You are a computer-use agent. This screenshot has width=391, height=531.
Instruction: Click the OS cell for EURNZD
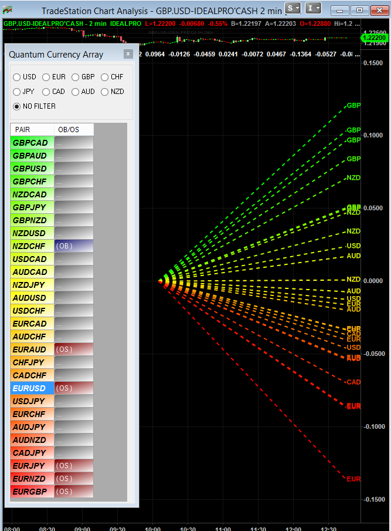pyautogui.click(x=74, y=479)
